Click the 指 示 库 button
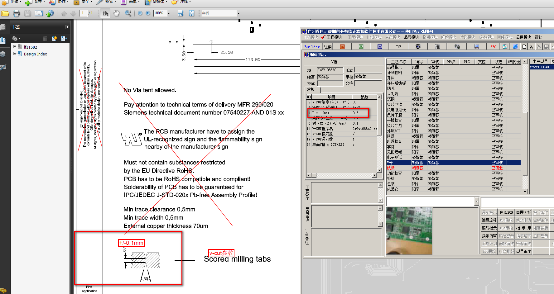 [x=523, y=228]
